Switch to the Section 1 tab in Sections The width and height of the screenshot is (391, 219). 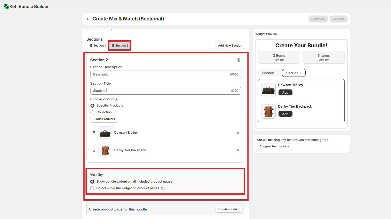tap(98, 46)
